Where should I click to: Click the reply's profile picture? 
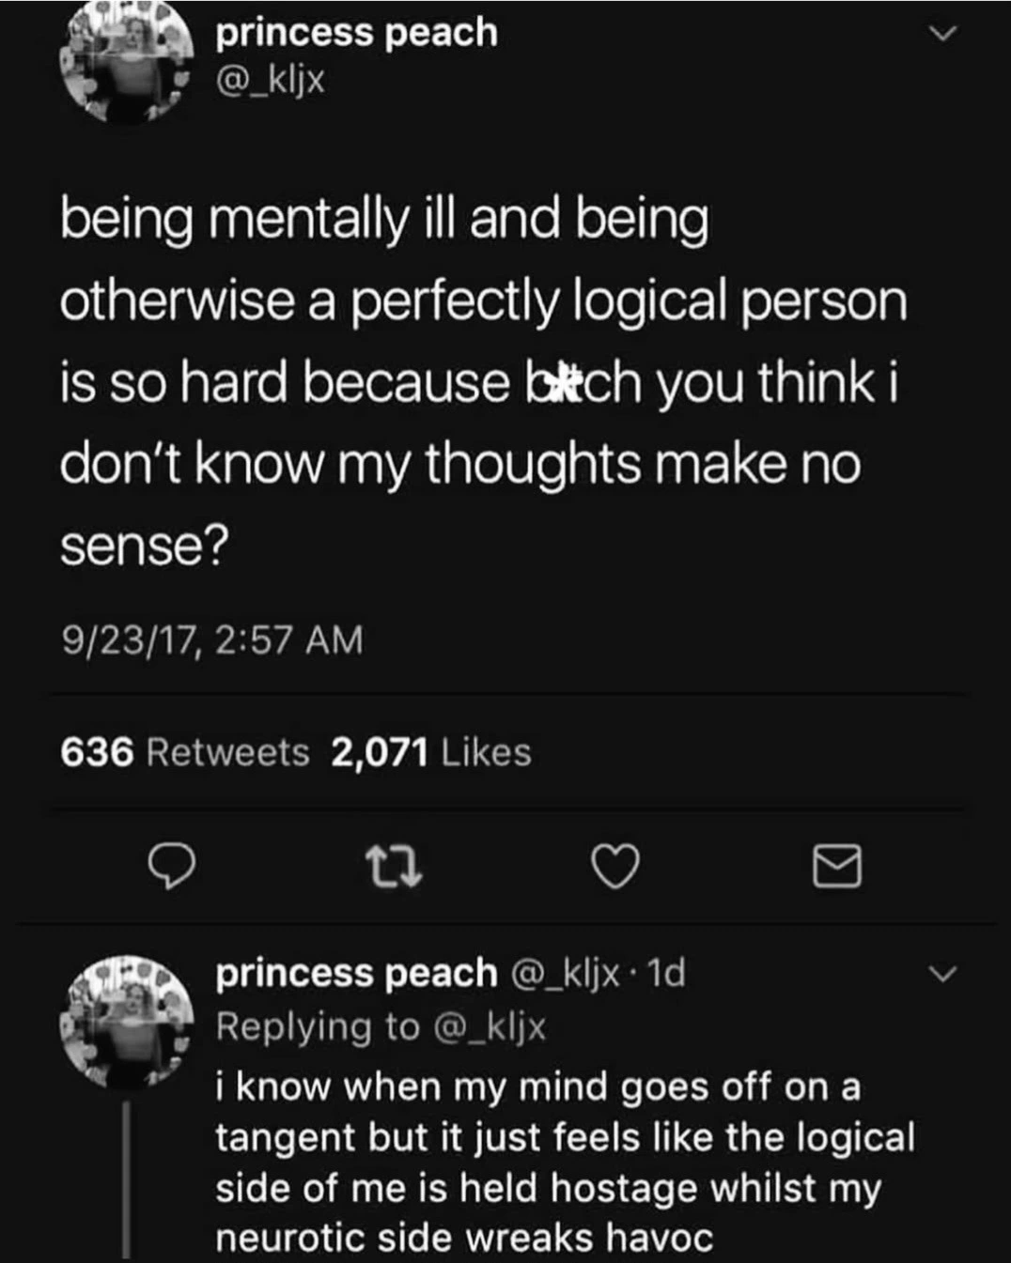point(125,1019)
